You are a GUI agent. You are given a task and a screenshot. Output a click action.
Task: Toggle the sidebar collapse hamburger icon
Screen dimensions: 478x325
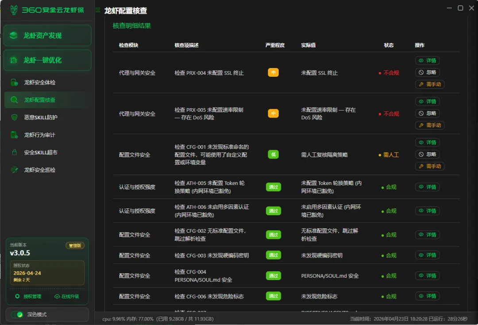coord(98,10)
